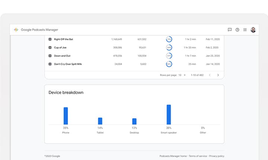Click play icon beside Down and Out
Screen dimensions: 268x160
point(50,56)
